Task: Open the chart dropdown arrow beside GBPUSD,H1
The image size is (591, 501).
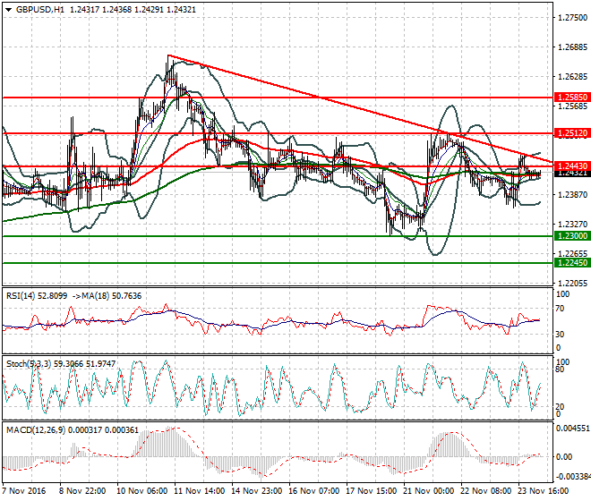Action: click(8, 10)
